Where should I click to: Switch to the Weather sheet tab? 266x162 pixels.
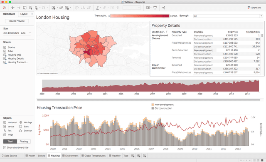[115, 156]
